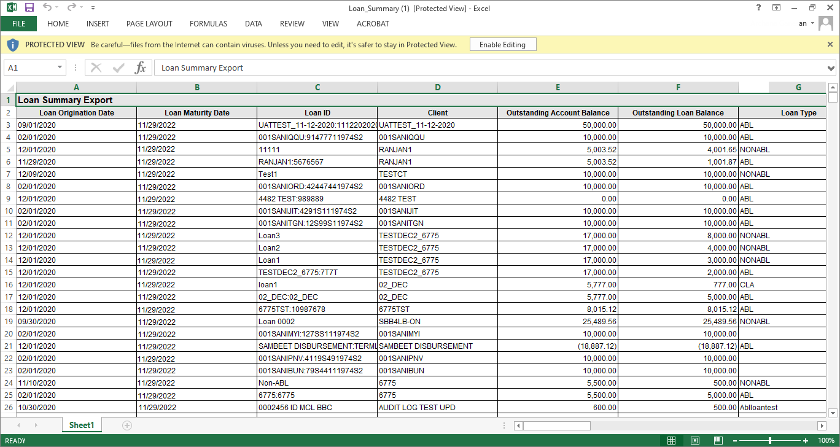Click the Undo arrow icon
840x447 pixels.
tap(48, 8)
